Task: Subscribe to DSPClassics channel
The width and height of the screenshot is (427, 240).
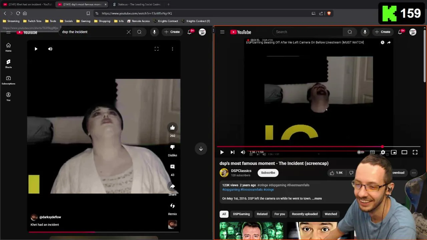Action: (268, 173)
